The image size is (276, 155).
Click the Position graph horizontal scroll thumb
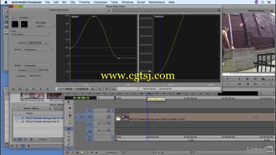pos(170,85)
